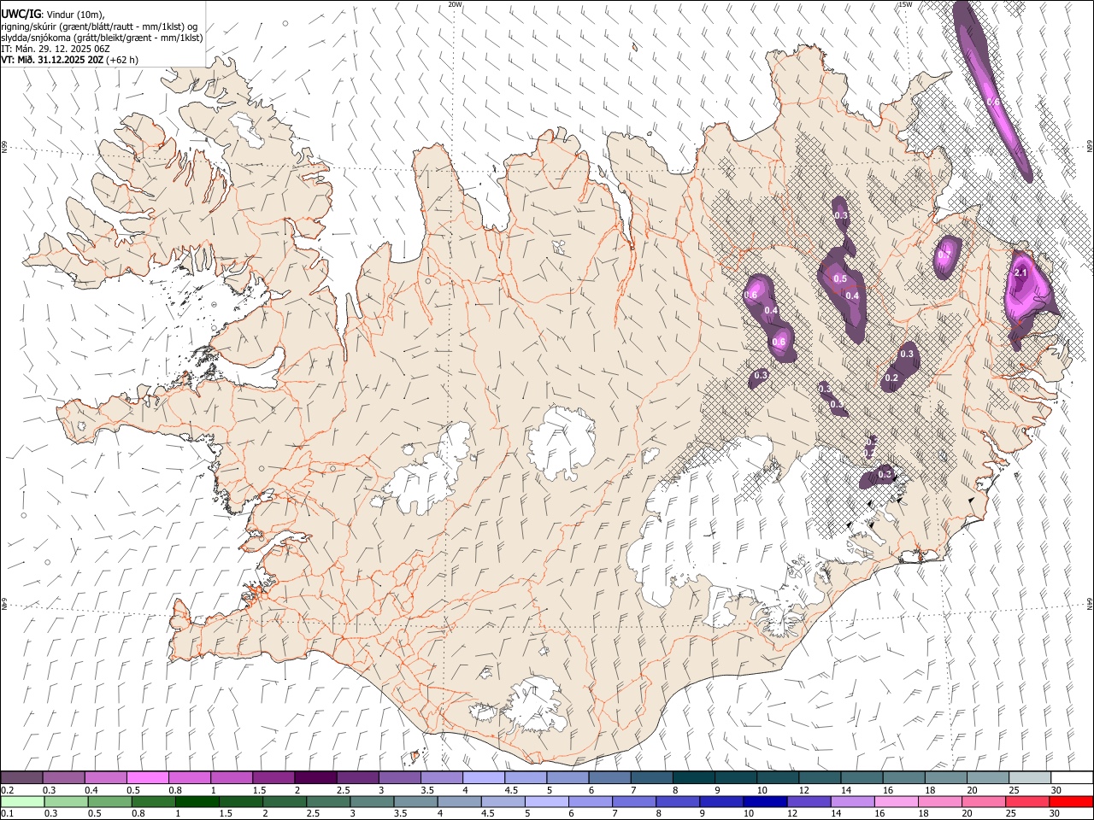Screen dimensions: 1094x820
Task: Click the '0.1' label on the rain scale
Action: (6, 814)
